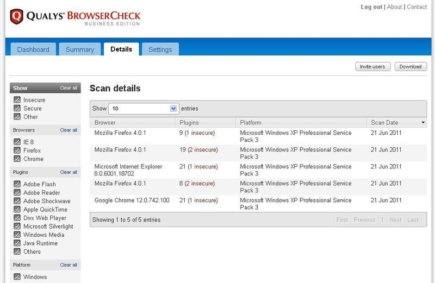
Task: Click the Invite users button
Action: (372, 66)
